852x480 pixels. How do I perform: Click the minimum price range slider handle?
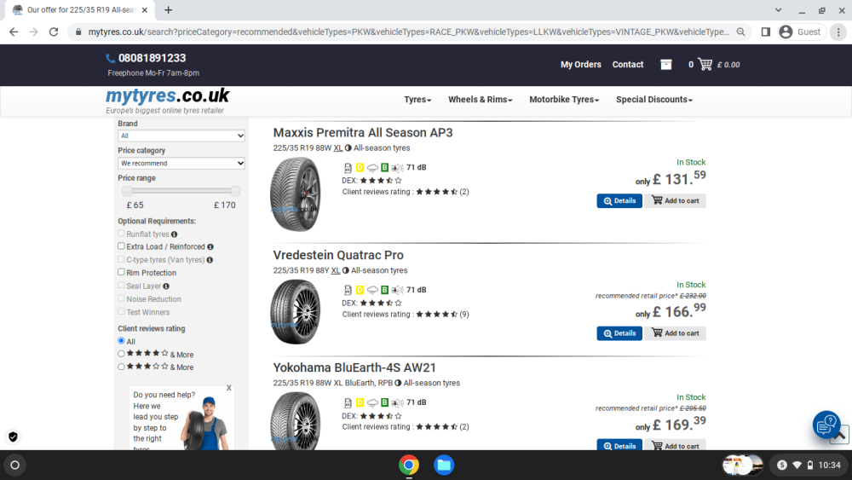pyautogui.click(x=127, y=191)
